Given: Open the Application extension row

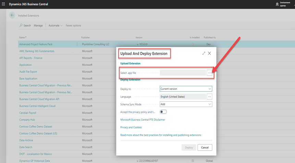Looking at the screenshot, I should click(x=25, y=65).
